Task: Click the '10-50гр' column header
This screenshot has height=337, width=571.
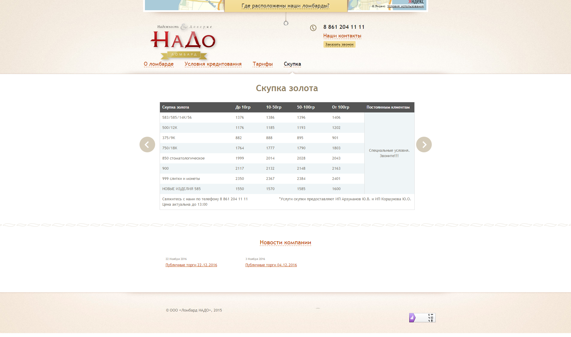Action: click(274, 107)
